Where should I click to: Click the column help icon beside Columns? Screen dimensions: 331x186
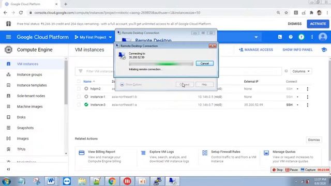286,71
